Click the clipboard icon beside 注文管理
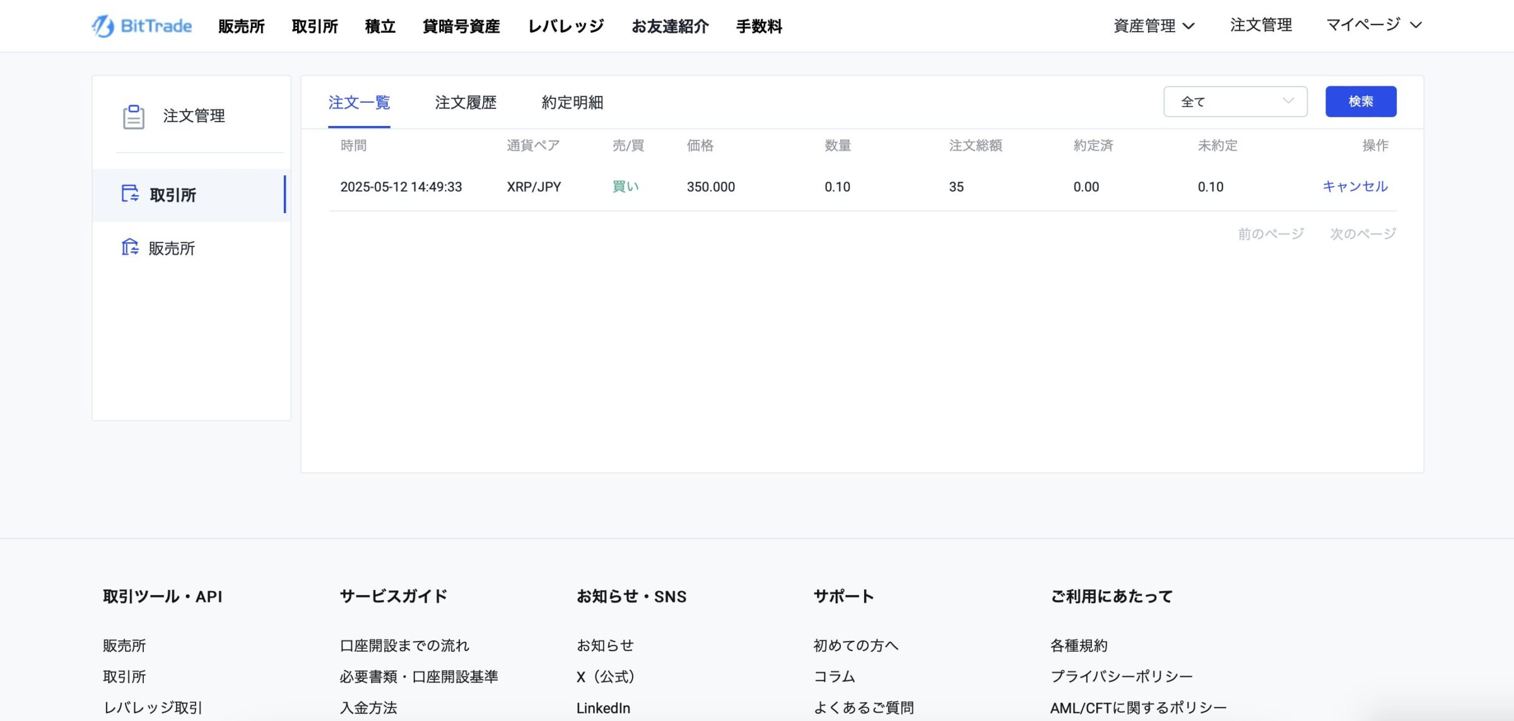 (x=133, y=117)
